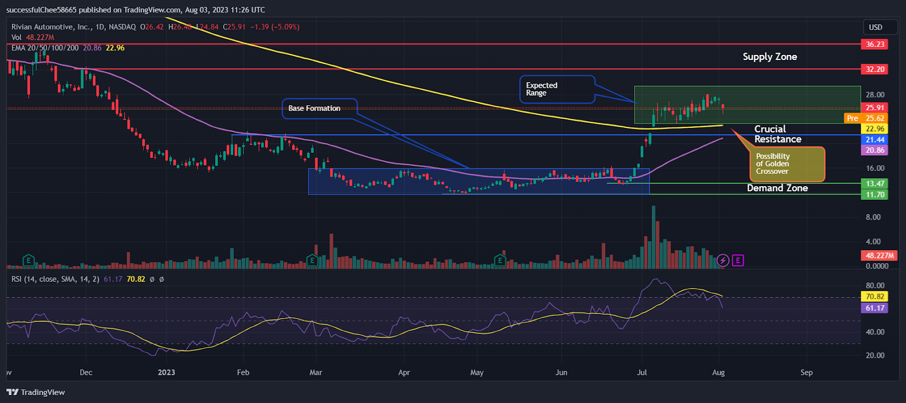Screen dimensions: 906x403
Task: Click the 11.70 green price label
Action: (875, 195)
